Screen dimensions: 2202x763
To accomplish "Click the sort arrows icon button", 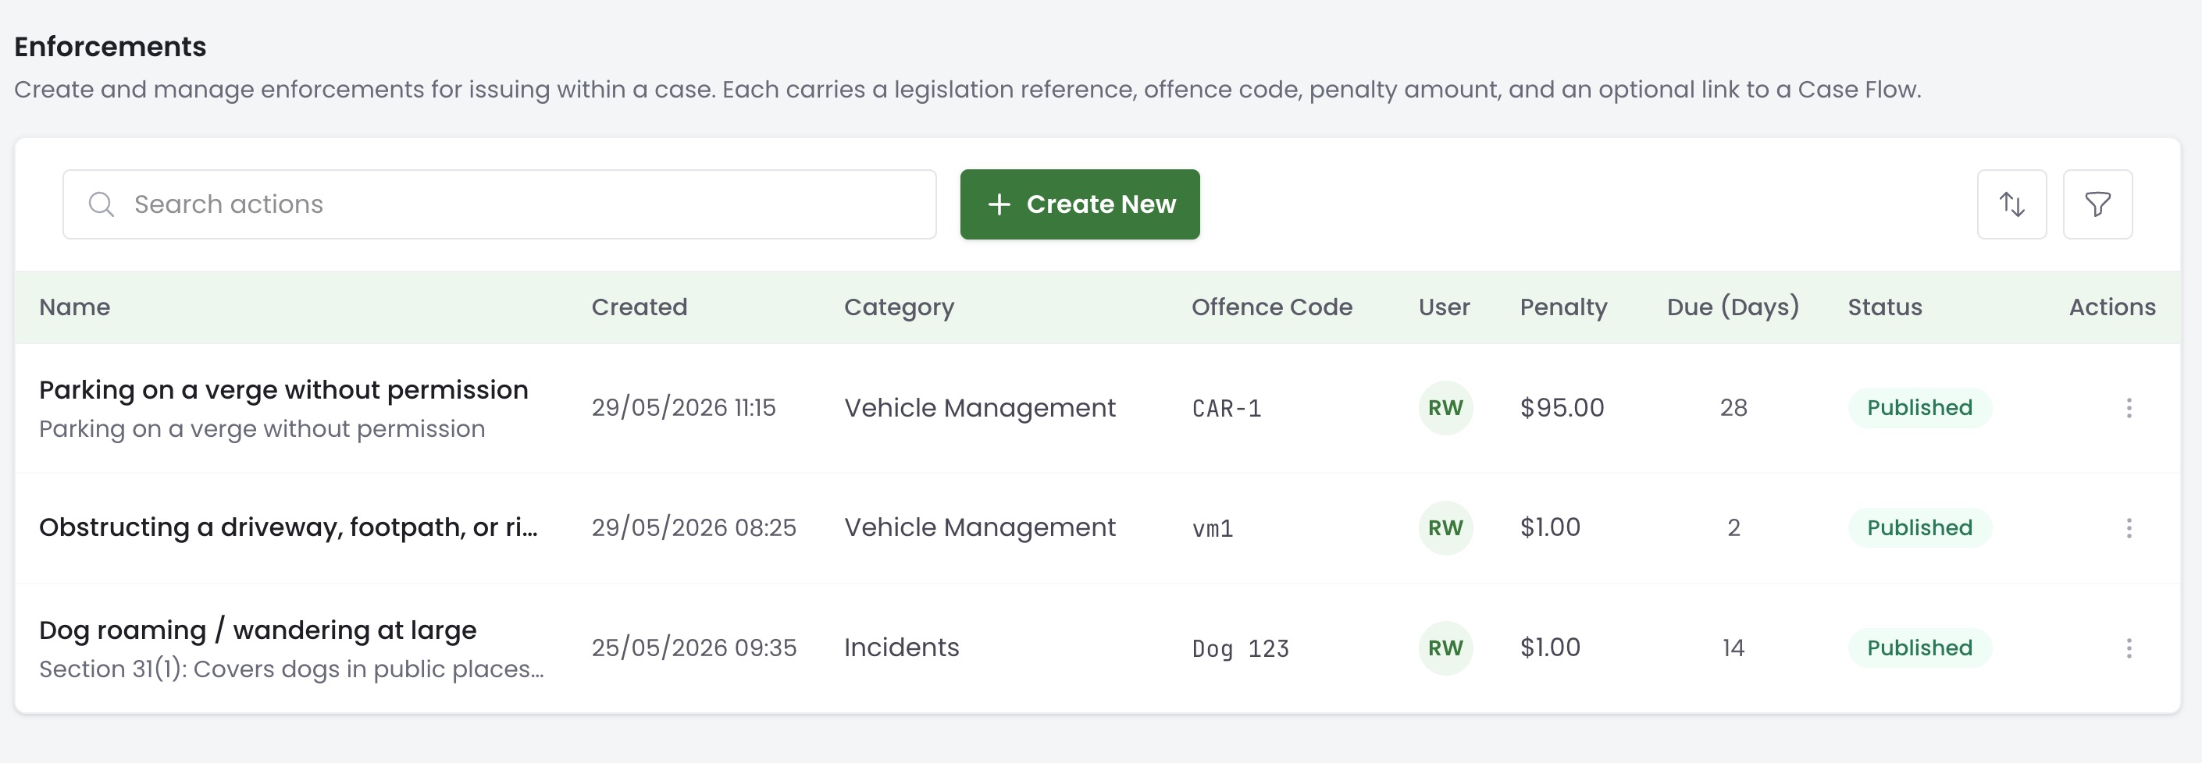I will click(x=2011, y=204).
